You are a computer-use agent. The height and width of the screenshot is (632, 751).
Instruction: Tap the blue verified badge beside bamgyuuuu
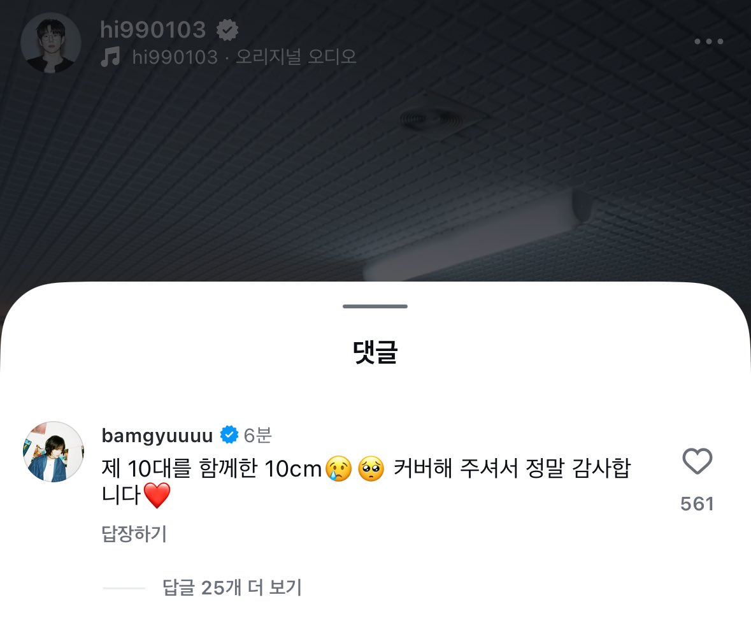click(x=229, y=435)
